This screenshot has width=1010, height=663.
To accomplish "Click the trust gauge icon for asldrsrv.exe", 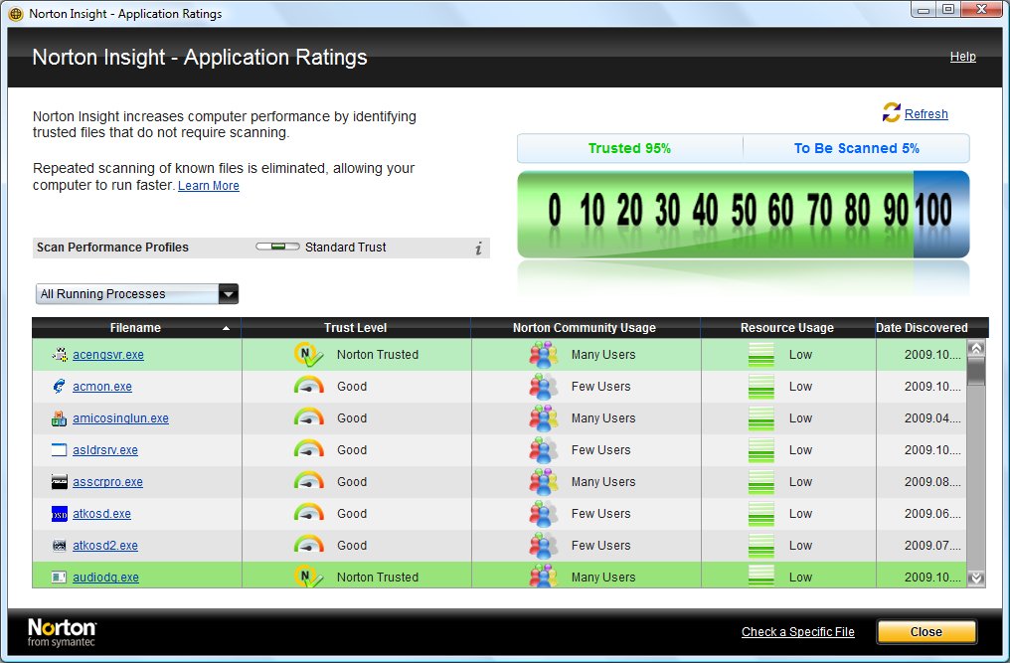I will [308, 448].
